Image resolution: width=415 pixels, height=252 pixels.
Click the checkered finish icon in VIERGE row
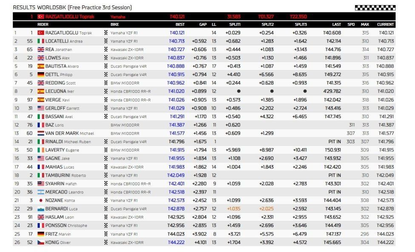coord(106,100)
